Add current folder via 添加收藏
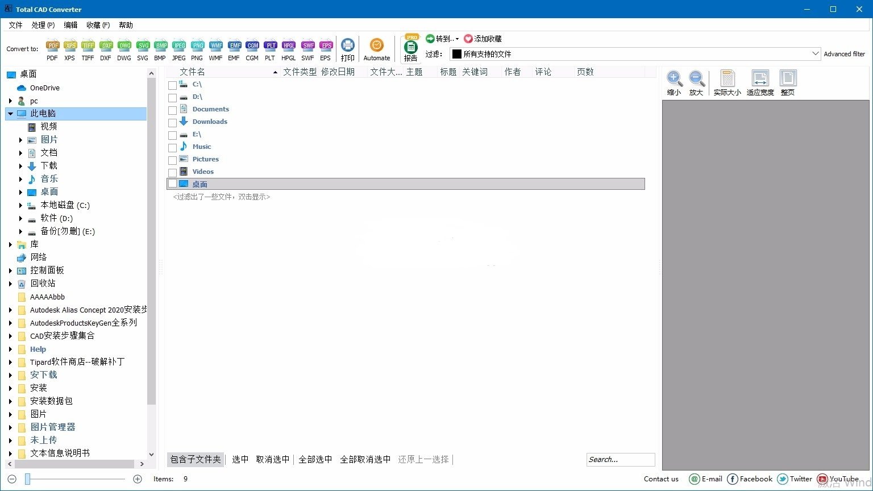This screenshot has height=491, width=873. tap(483, 39)
